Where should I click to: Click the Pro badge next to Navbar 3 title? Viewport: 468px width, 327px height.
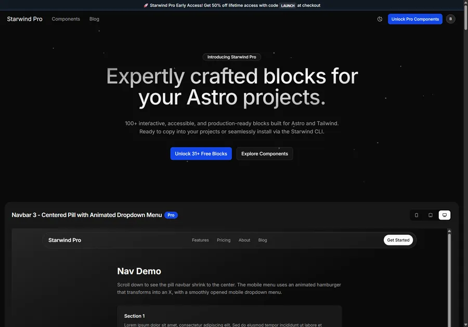[x=171, y=215]
